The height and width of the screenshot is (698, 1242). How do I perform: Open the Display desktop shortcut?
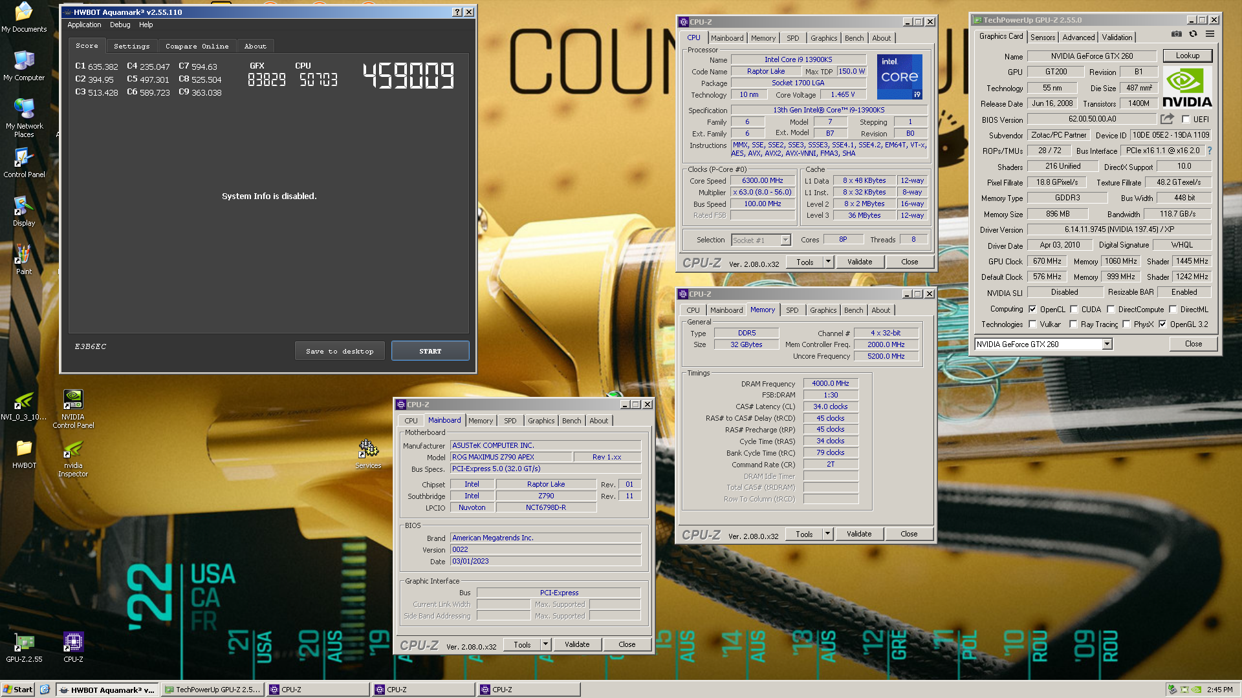click(24, 211)
